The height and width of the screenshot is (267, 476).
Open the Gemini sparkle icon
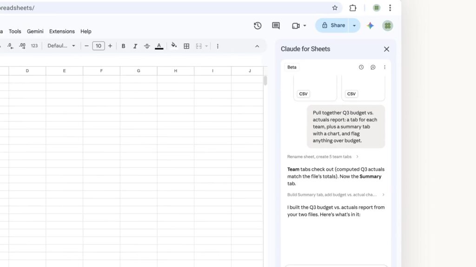[x=370, y=26]
